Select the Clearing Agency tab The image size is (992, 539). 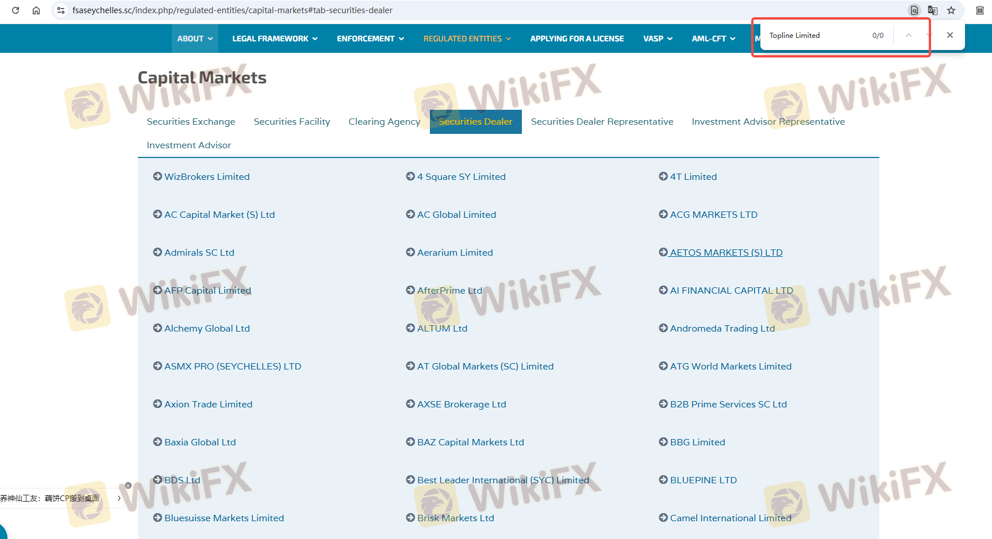pos(385,122)
